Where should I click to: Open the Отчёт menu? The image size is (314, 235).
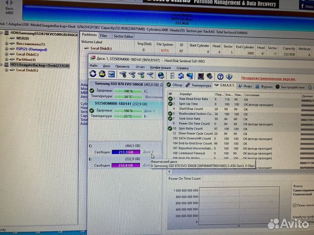[140, 67]
